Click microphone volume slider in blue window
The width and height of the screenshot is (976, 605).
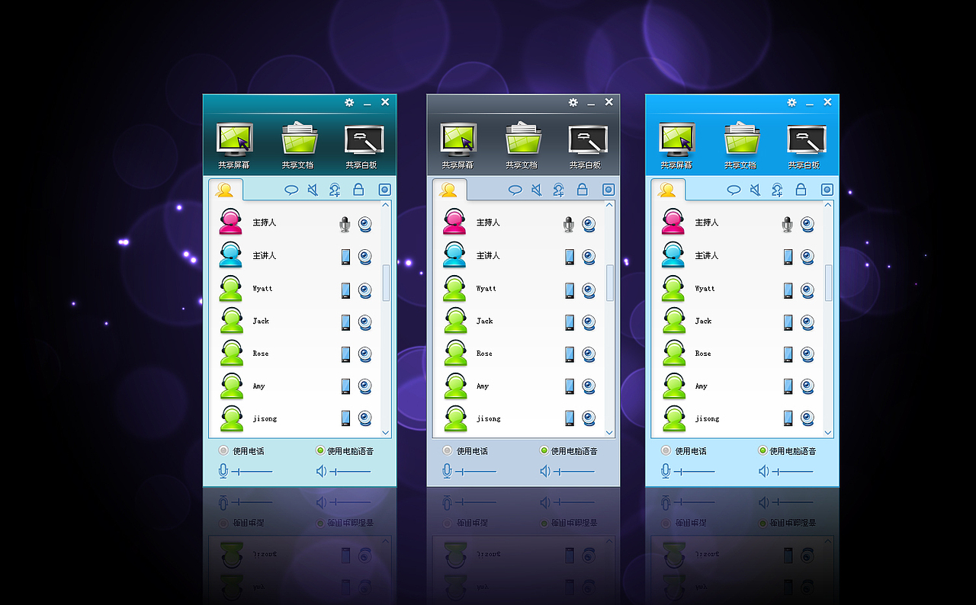click(x=695, y=472)
